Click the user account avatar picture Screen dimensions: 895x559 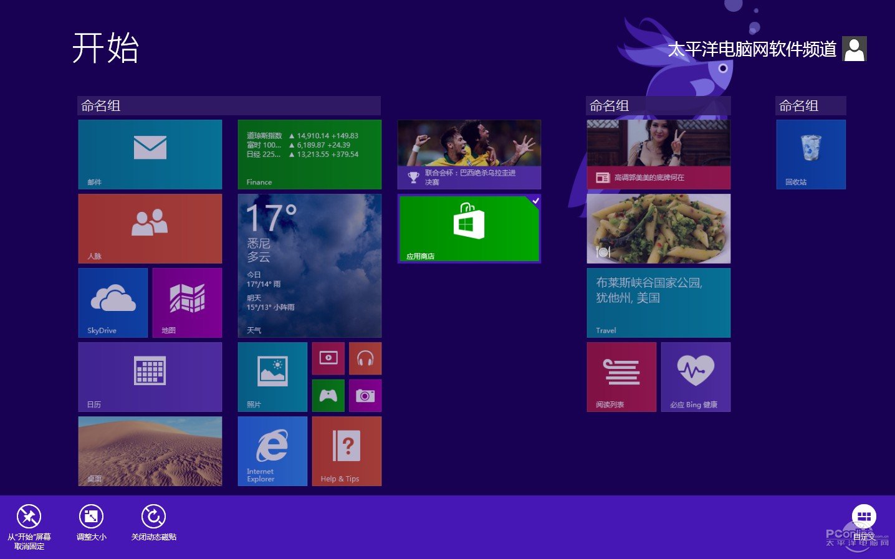pyautogui.click(x=854, y=49)
